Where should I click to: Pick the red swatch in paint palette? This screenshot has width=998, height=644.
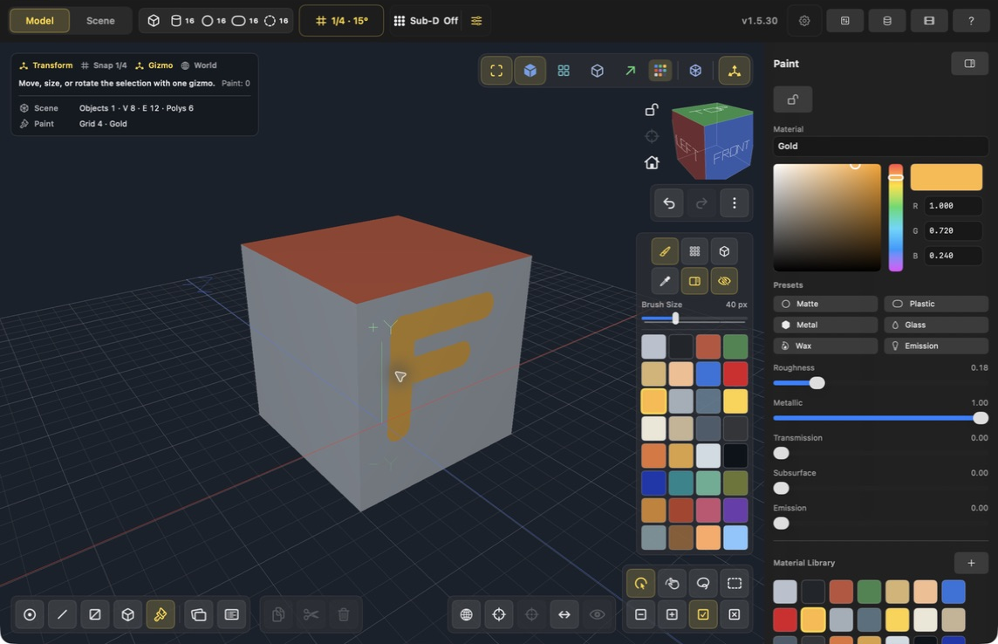click(735, 374)
